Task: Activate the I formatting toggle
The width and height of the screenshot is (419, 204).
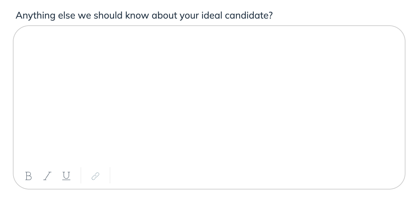Action: coord(47,176)
